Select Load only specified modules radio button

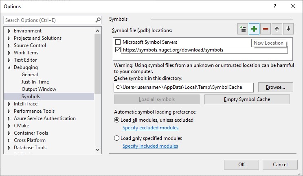click(x=116, y=138)
